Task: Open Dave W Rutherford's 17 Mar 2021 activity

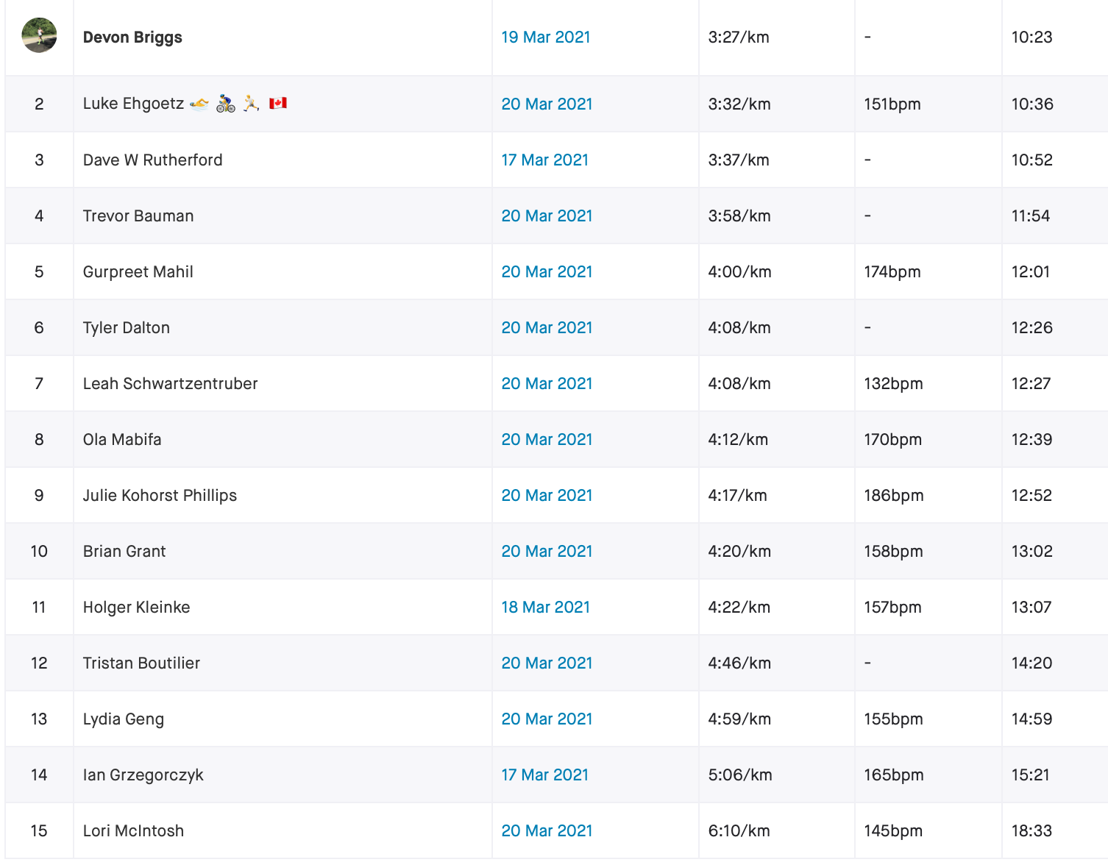Action: click(545, 160)
